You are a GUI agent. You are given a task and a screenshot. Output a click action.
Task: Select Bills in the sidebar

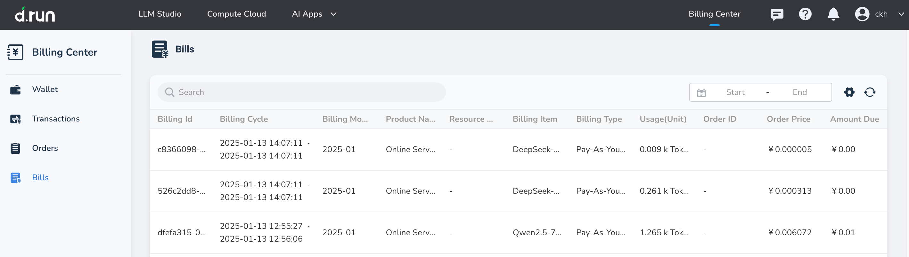[x=40, y=178]
